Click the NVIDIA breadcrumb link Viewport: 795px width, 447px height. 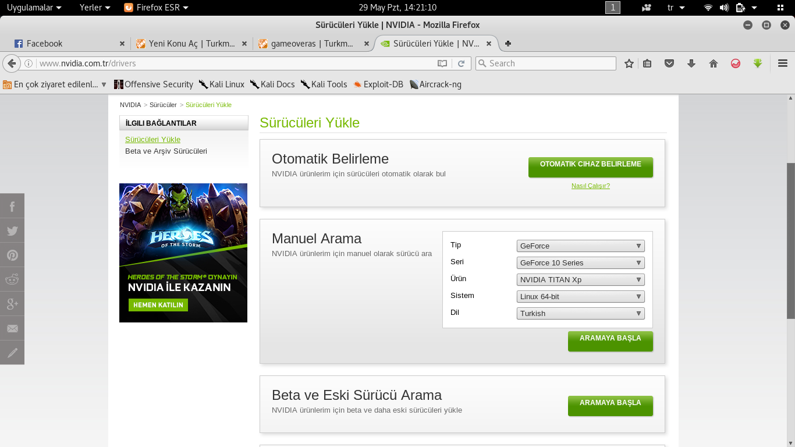(130, 105)
